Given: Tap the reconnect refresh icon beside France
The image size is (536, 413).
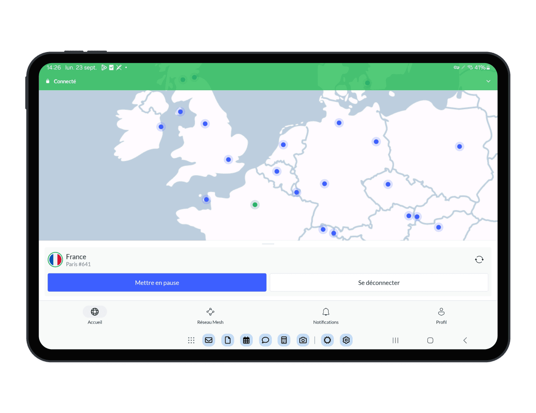Looking at the screenshot, I should (479, 260).
